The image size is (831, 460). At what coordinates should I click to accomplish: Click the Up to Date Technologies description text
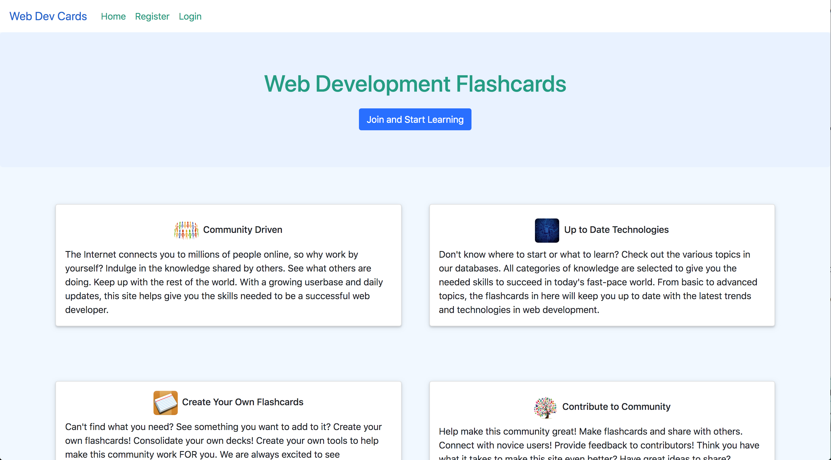click(598, 282)
